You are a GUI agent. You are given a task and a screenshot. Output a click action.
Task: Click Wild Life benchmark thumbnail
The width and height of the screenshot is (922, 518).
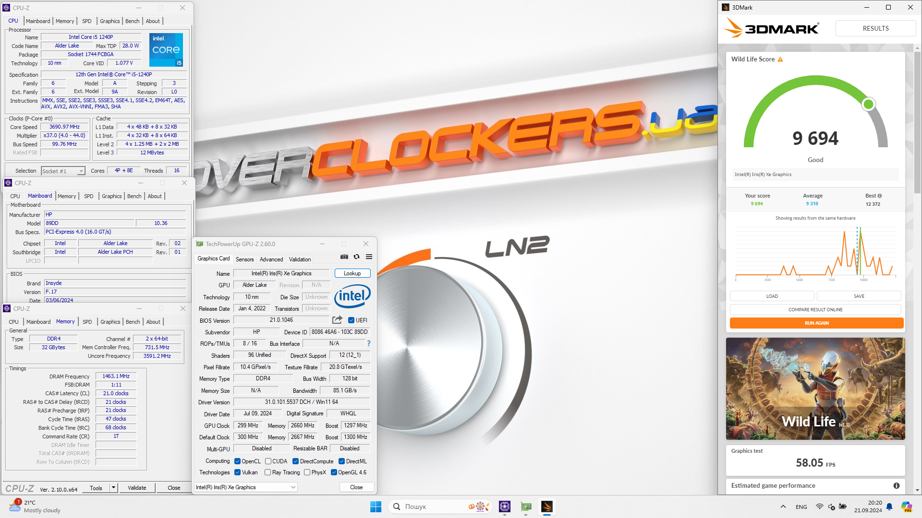(x=815, y=388)
